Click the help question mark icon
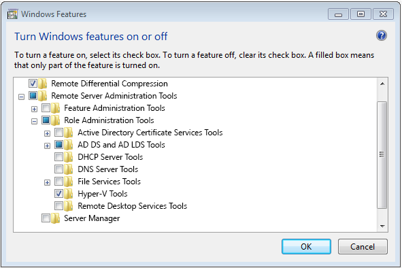Viewport: 402px width, 270px height. point(381,35)
